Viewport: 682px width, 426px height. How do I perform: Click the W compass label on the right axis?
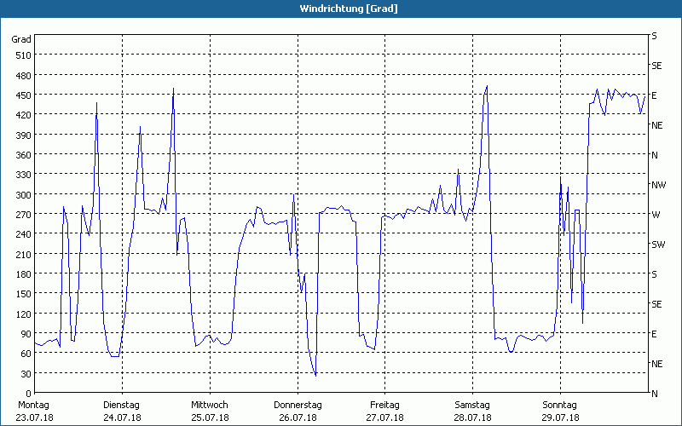pyautogui.click(x=656, y=215)
